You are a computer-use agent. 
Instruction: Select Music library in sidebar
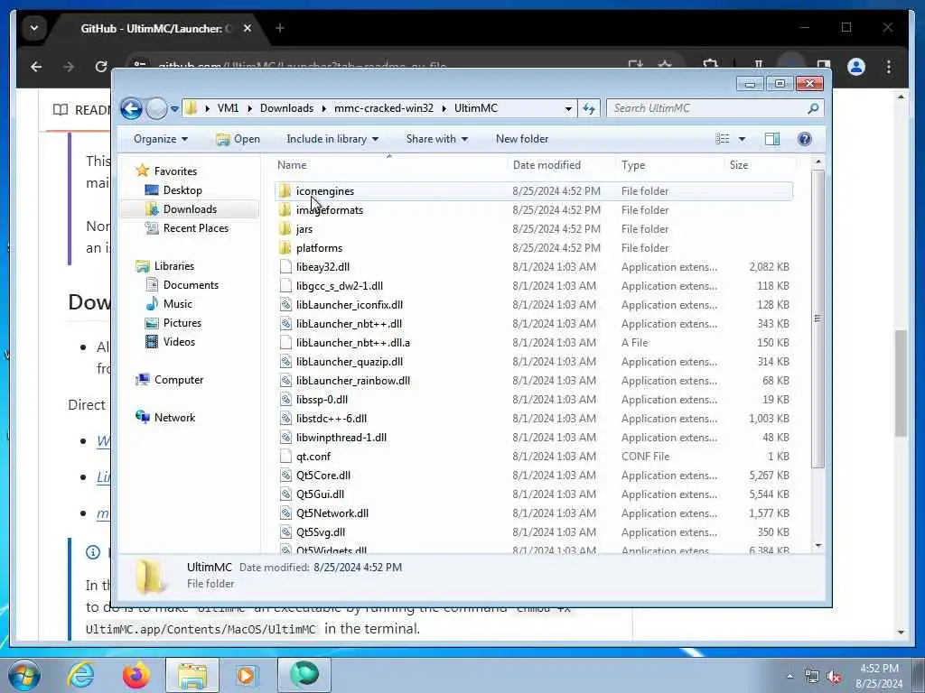[169, 304]
